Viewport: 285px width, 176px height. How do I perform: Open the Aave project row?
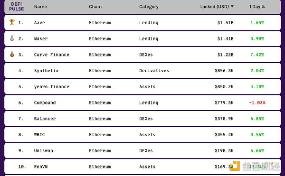(x=142, y=23)
